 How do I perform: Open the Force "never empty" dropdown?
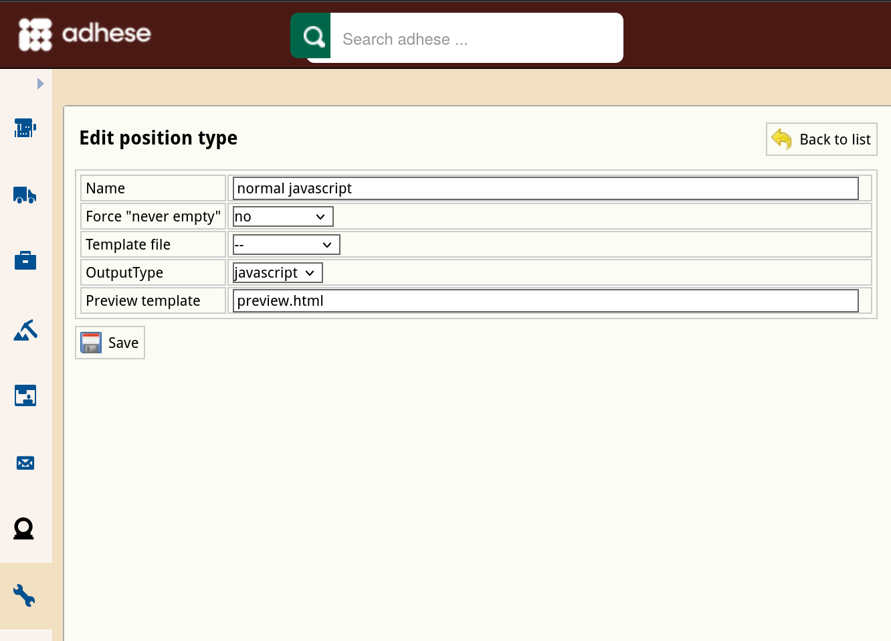[283, 216]
